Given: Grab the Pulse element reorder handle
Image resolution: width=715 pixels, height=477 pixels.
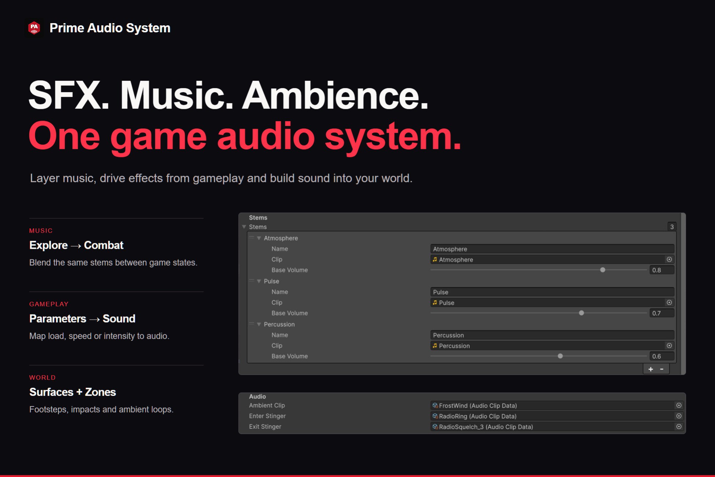Looking at the screenshot, I should (x=252, y=281).
